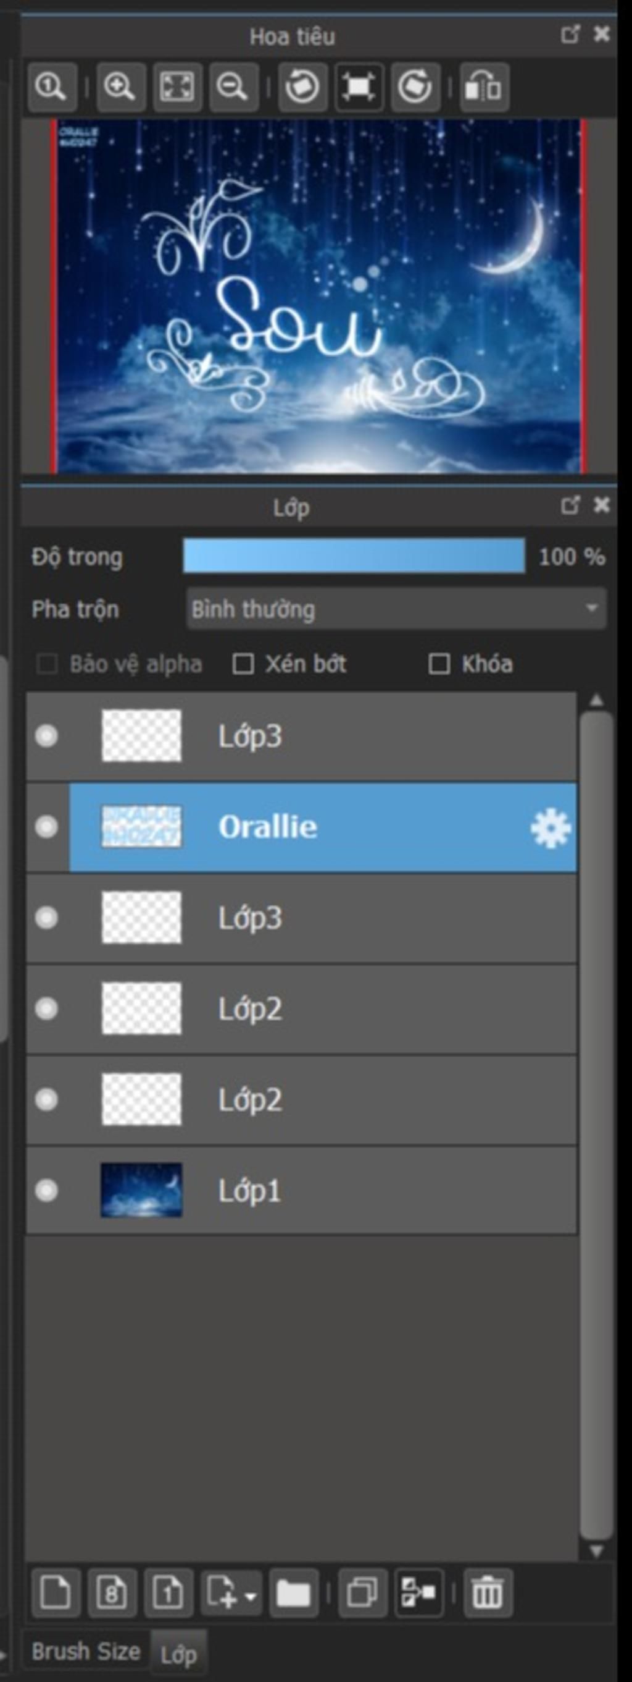
Task: Create a new blank layer
Action: click(x=56, y=1592)
